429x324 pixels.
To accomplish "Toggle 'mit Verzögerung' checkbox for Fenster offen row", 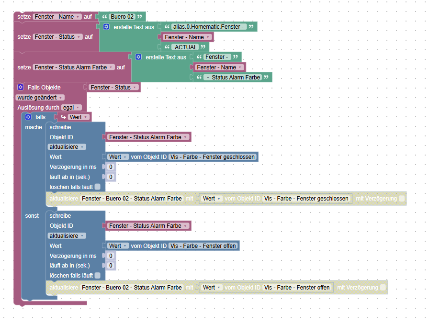I will pos(383,287).
